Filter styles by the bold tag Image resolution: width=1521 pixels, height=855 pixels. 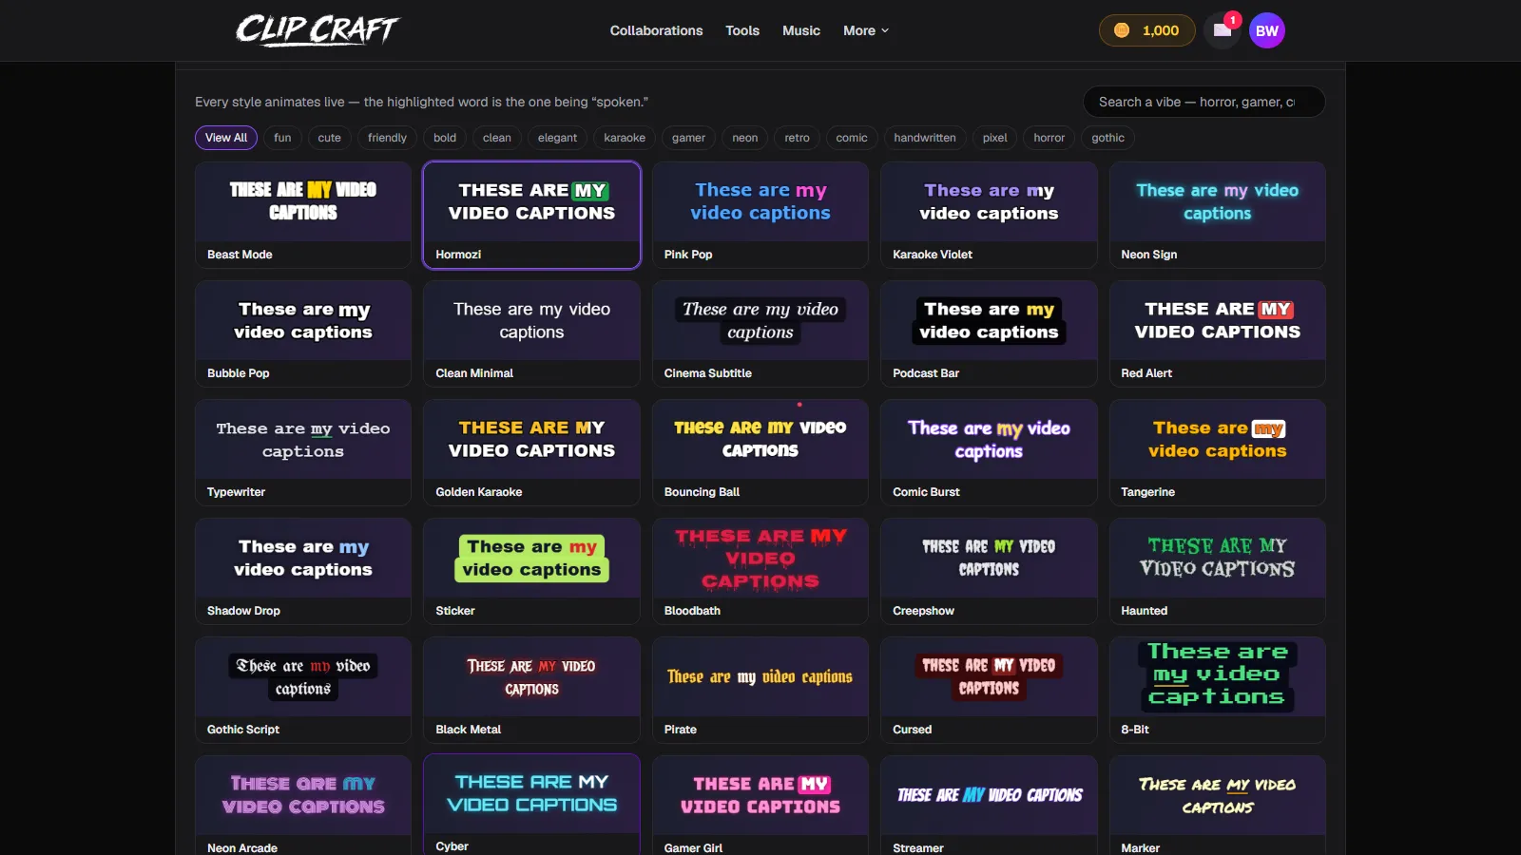point(445,138)
